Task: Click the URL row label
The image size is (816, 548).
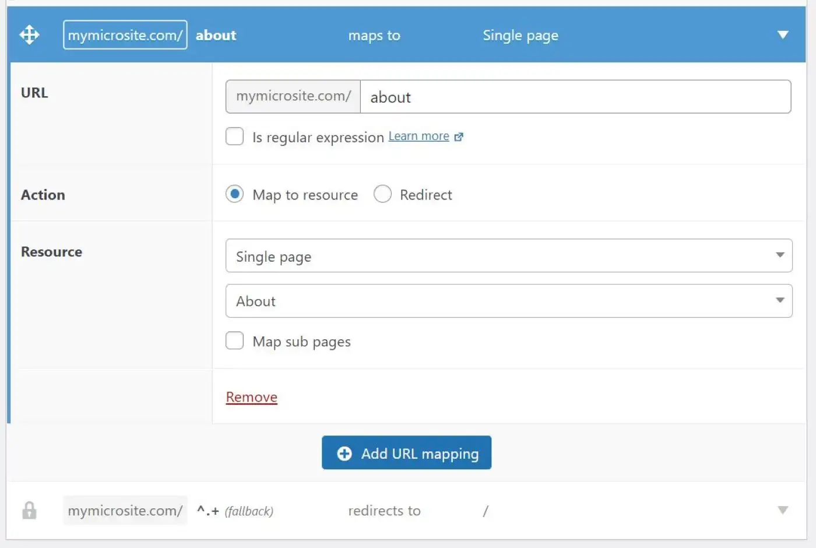Action: pos(34,93)
